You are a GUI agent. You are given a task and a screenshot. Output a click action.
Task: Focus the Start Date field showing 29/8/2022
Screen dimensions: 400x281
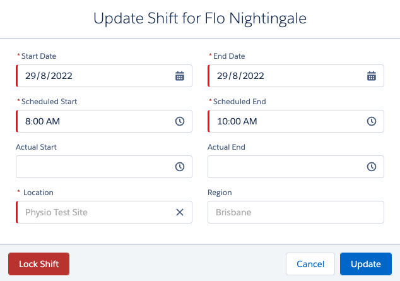pyautogui.click(x=104, y=76)
